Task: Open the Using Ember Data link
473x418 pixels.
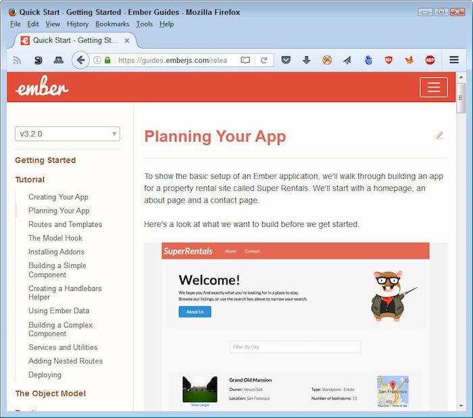Action: [x=59, y=311]
